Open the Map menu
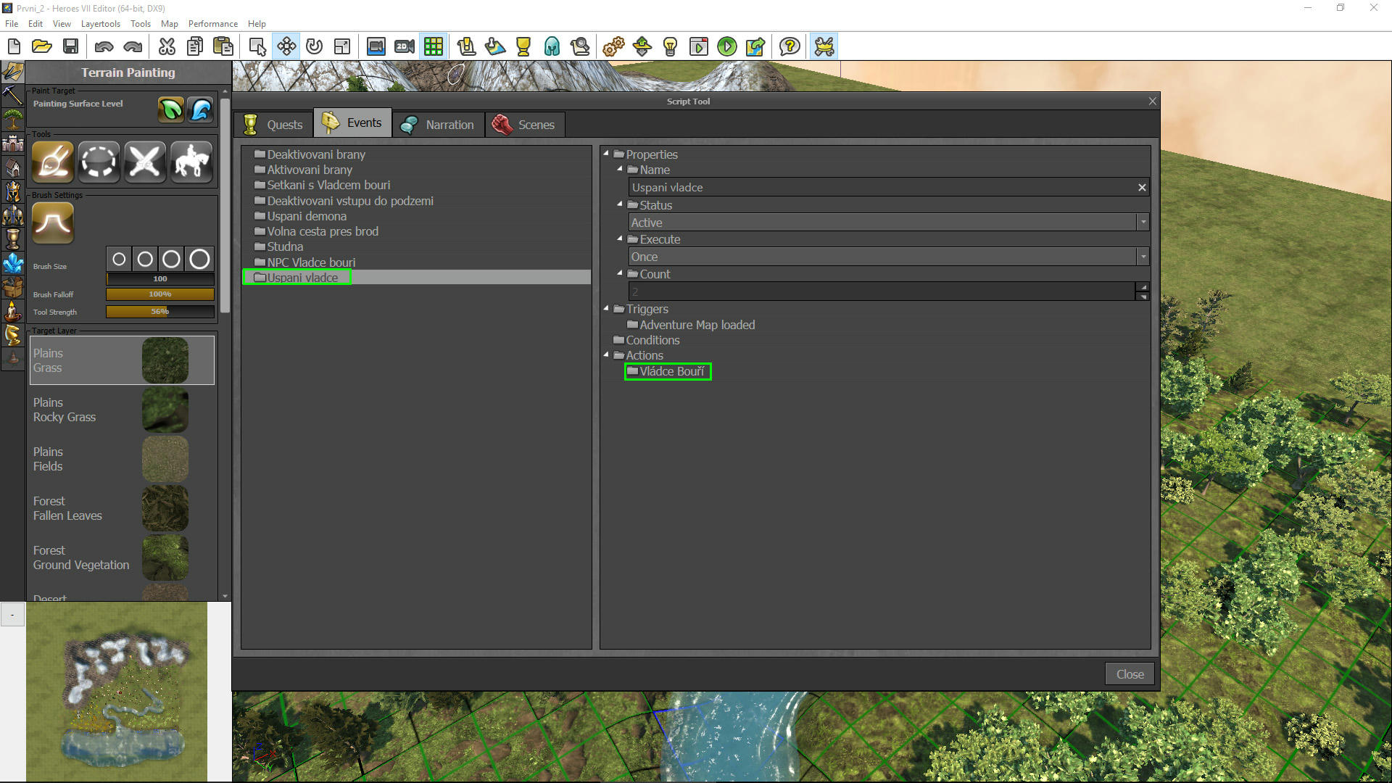Image resolution: width=1392 pixels, height=783 pixels. (x=169, y=24)
